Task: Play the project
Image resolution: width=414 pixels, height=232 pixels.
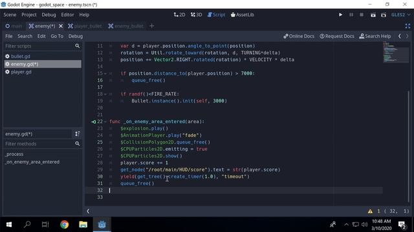Action: [340, 15]
